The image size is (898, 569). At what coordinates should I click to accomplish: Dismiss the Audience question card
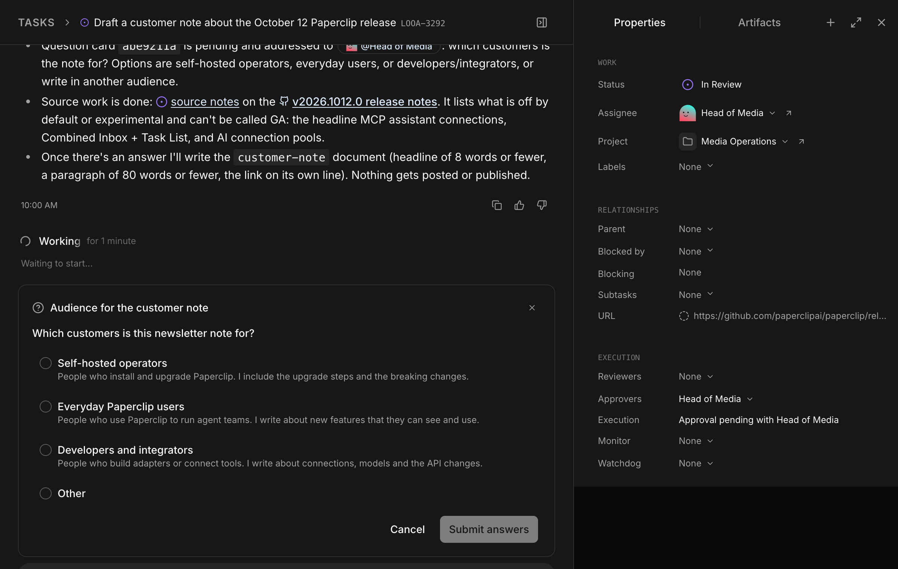tap(532, 308)
